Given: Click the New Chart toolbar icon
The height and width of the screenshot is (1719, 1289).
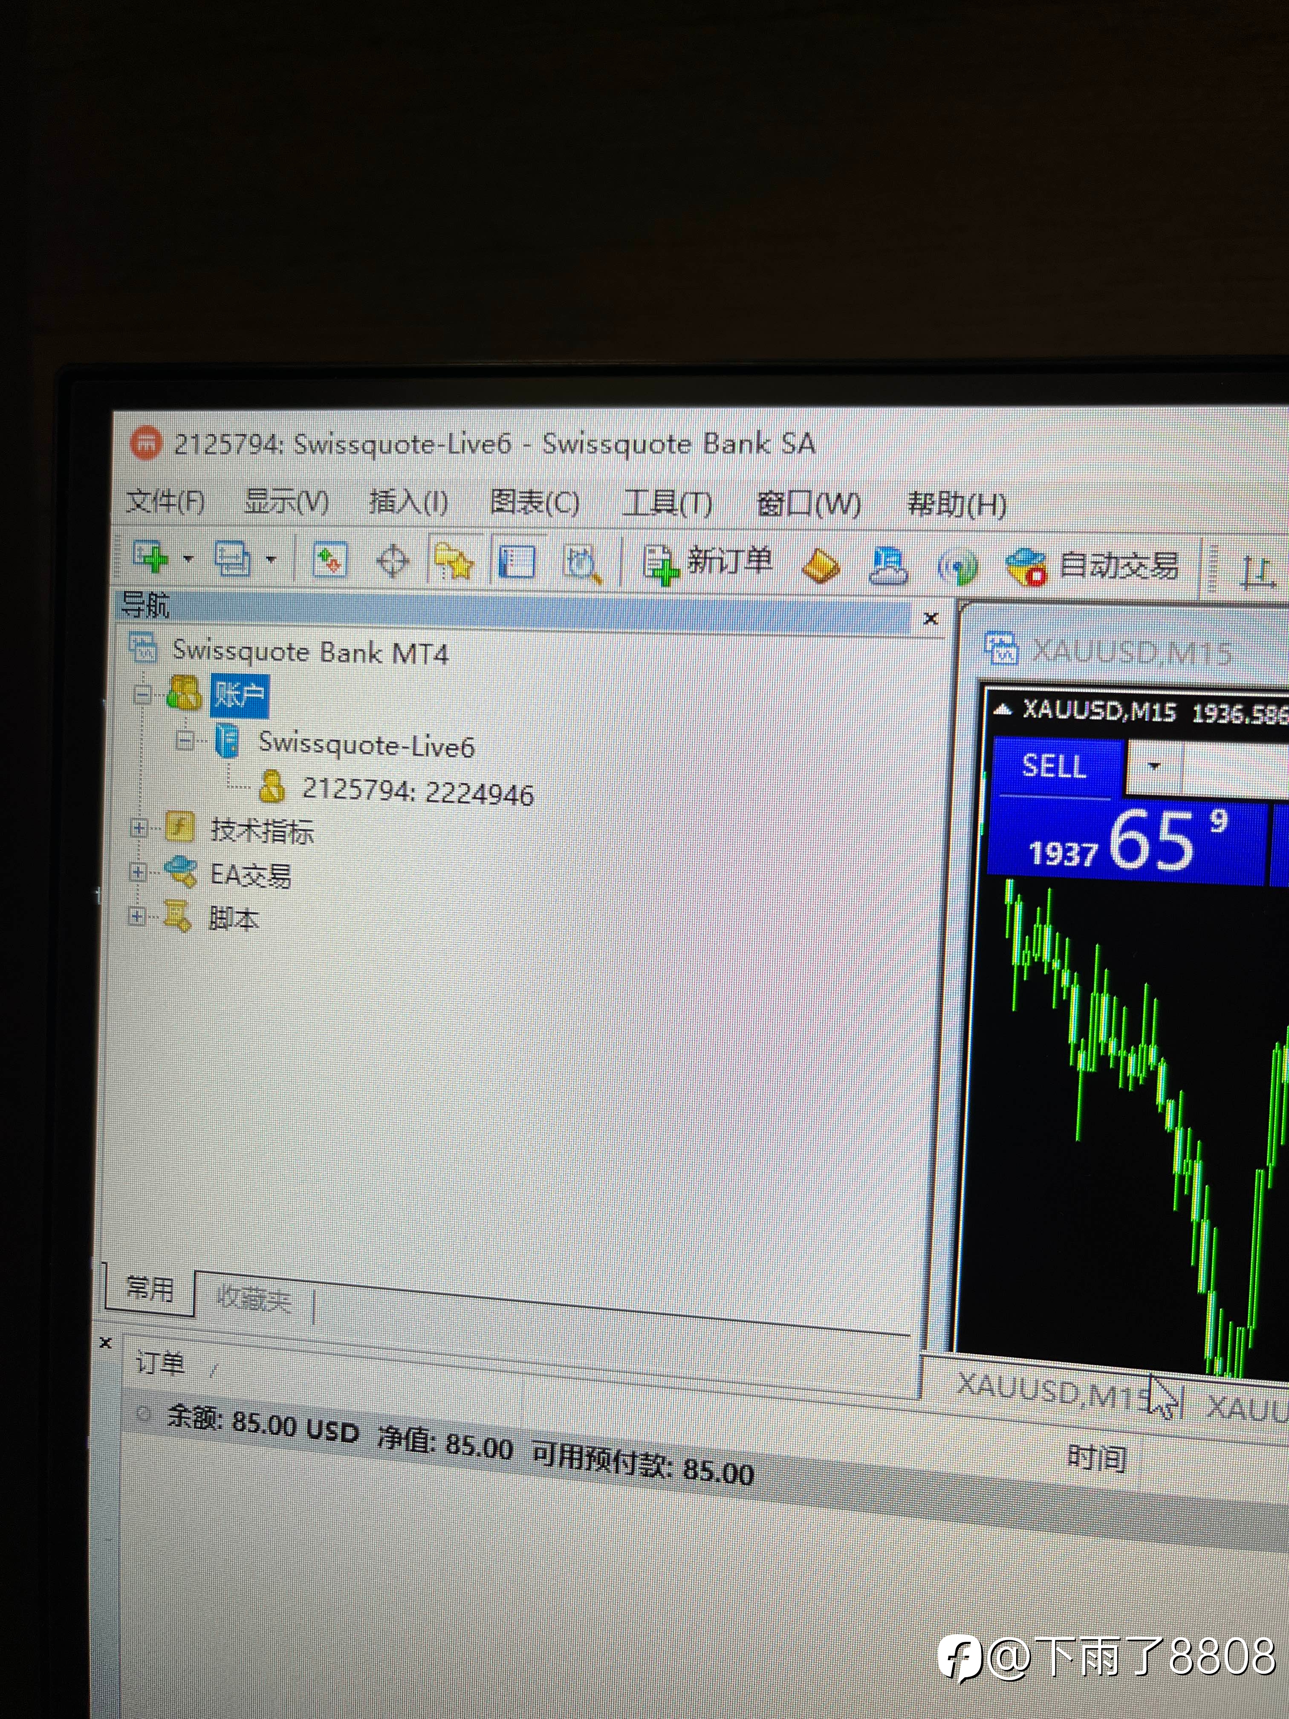Looking at the screenshot, I should tap(151, 556).
